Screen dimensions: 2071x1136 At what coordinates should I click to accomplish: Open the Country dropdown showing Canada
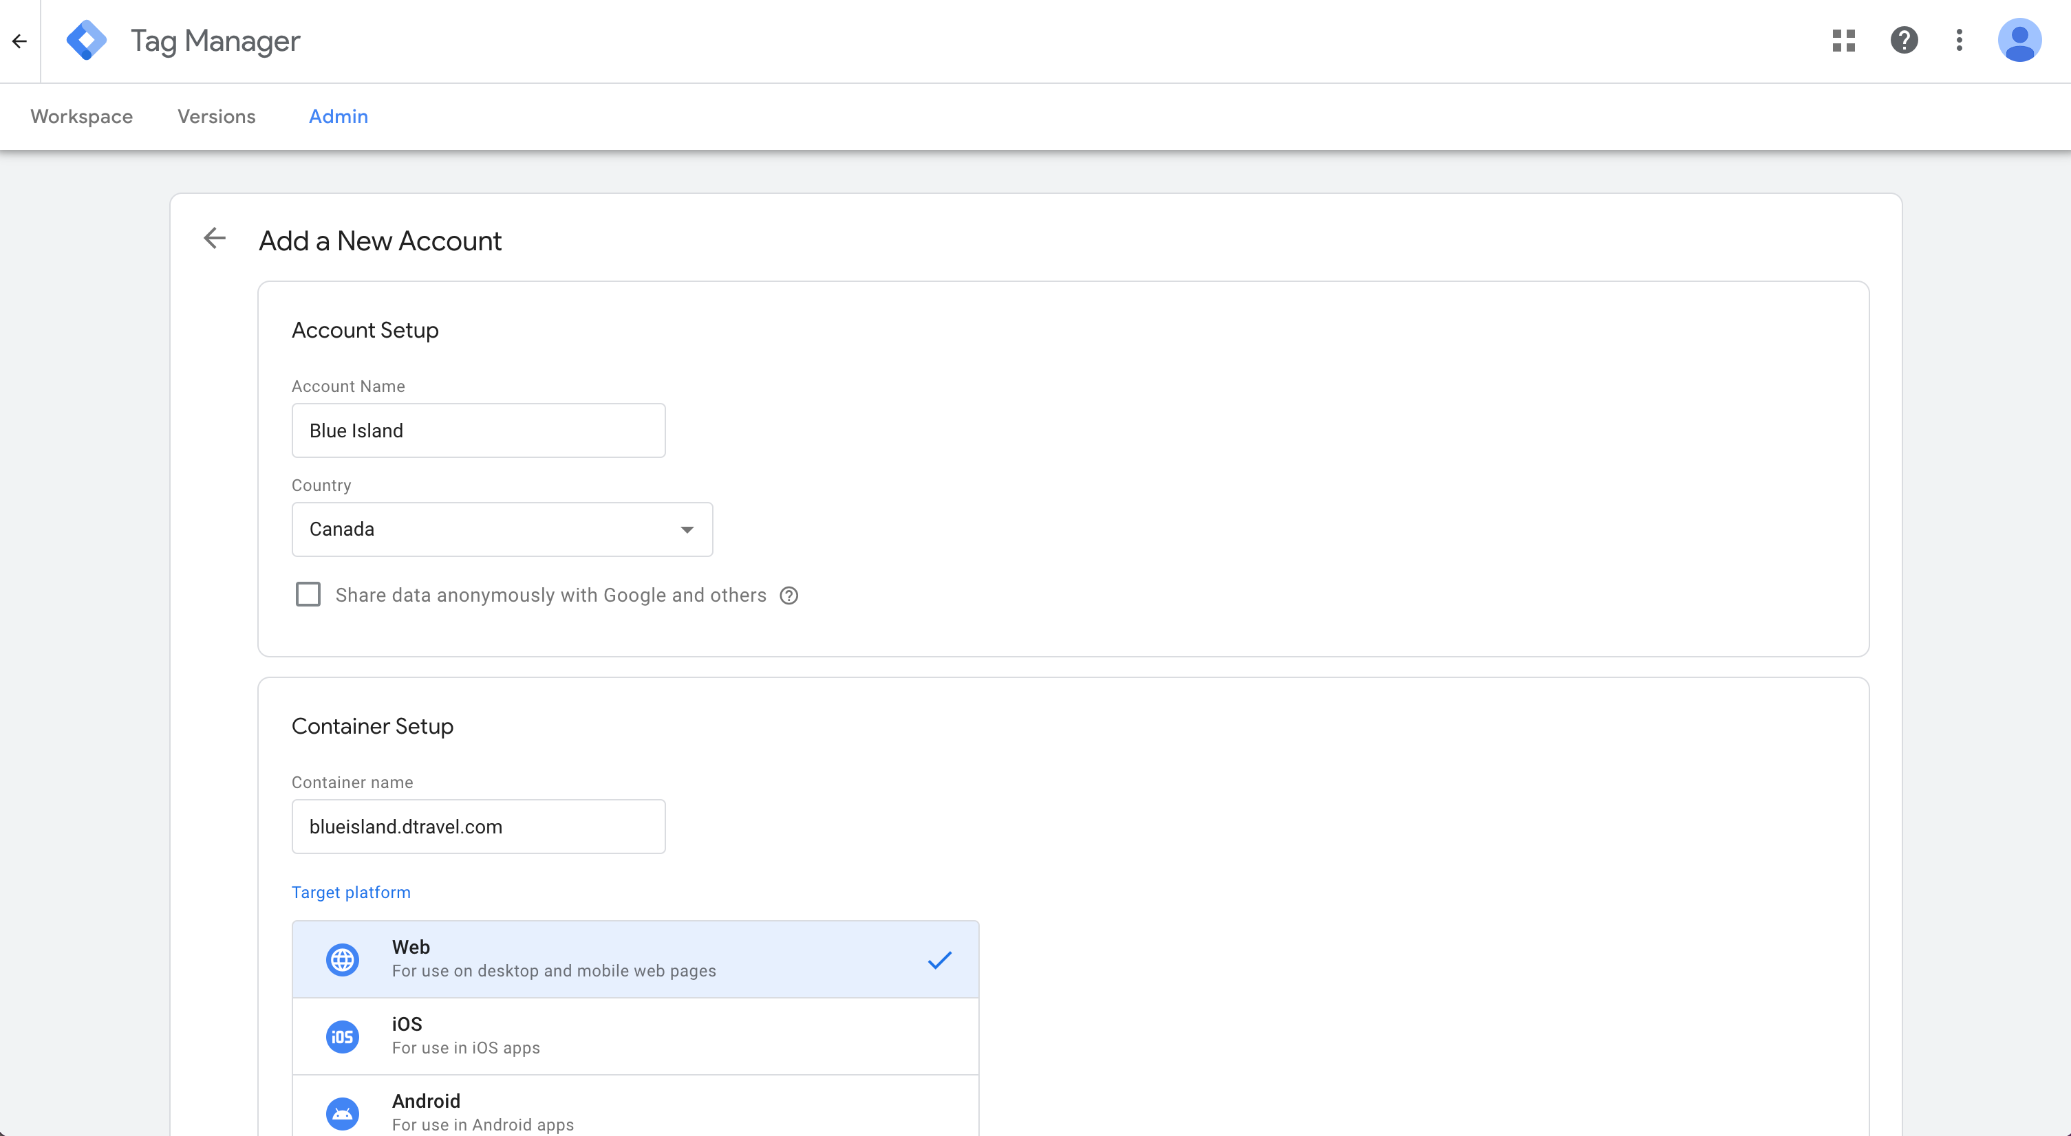click(502, 529)
